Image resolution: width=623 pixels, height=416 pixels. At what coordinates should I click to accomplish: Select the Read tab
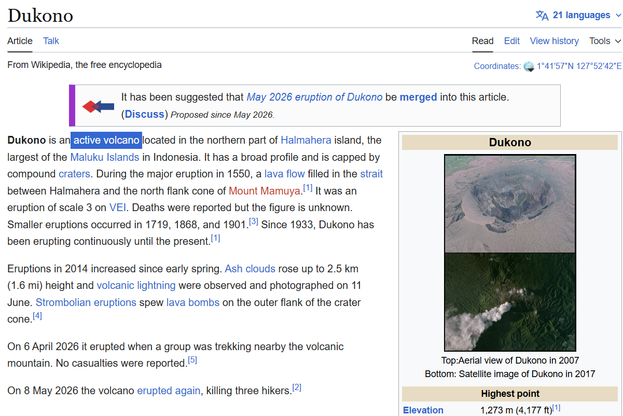[482, 41]
